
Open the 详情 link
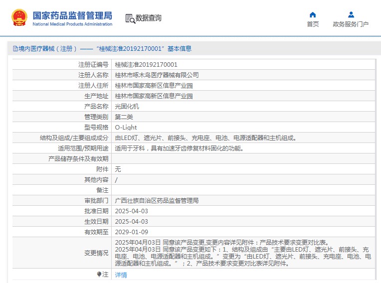tap(121, 275)
